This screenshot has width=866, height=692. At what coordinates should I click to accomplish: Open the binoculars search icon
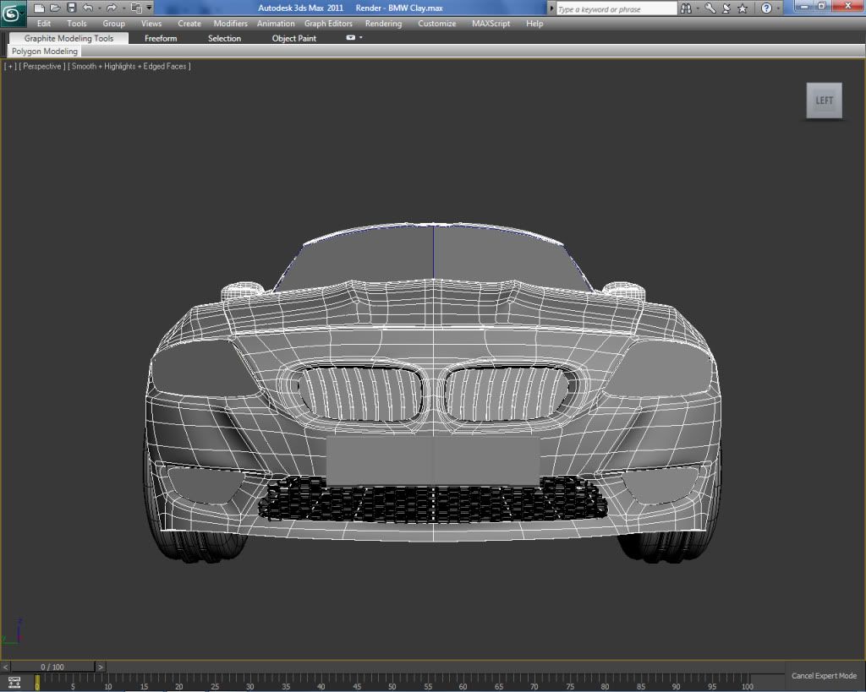pos(685,8)
